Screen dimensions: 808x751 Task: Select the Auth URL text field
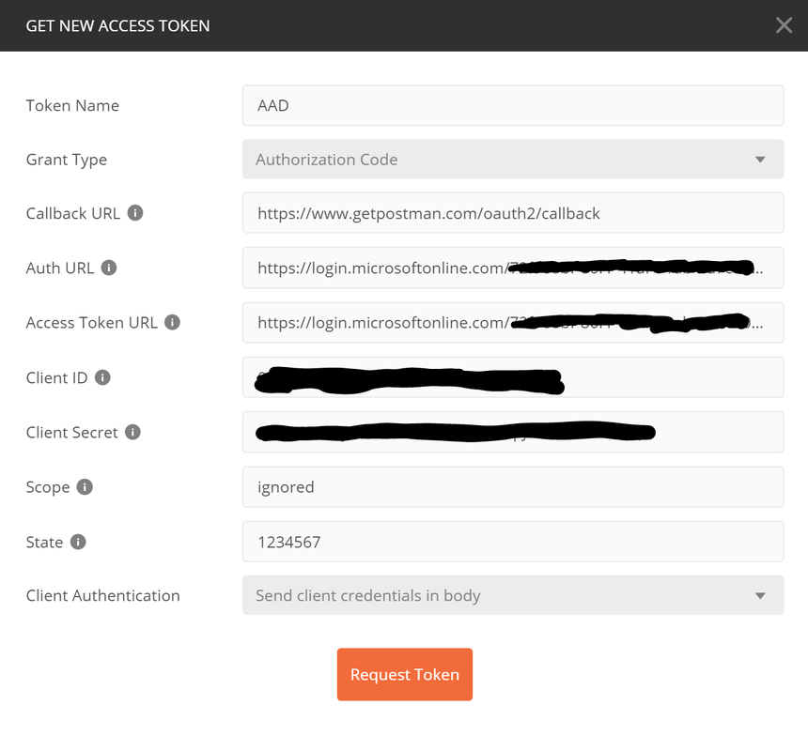pyautogui.click(x=513, y=268)
